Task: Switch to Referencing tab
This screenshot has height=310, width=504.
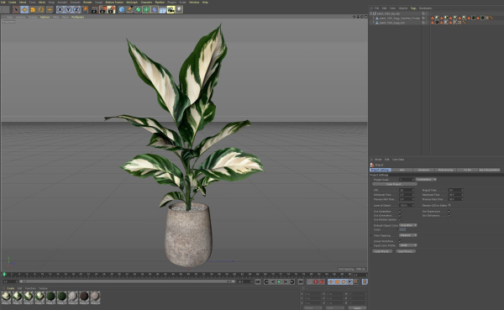Action: tap(445, 170)
